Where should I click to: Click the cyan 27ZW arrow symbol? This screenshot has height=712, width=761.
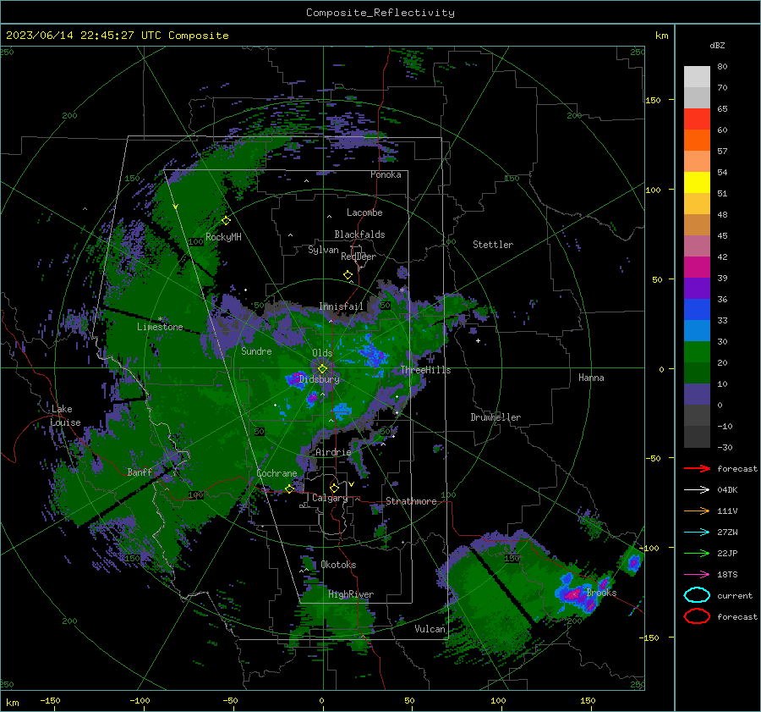coord(697,533)
